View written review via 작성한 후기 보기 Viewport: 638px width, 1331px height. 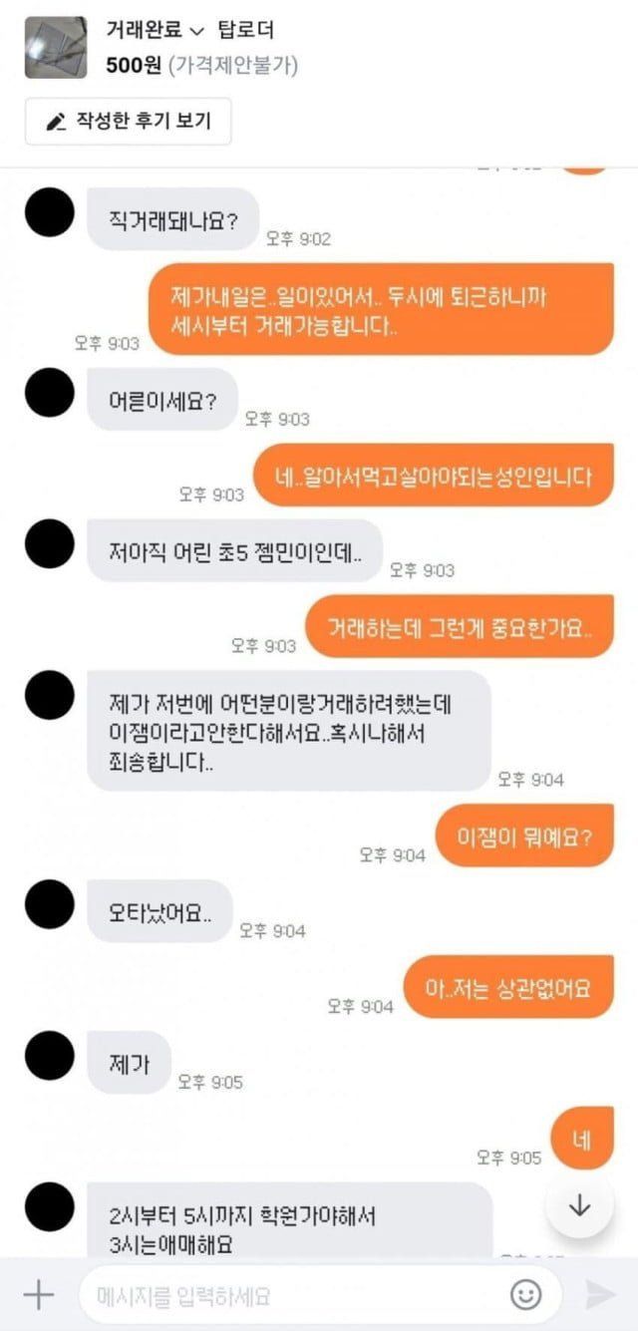[x=128, y=122]
